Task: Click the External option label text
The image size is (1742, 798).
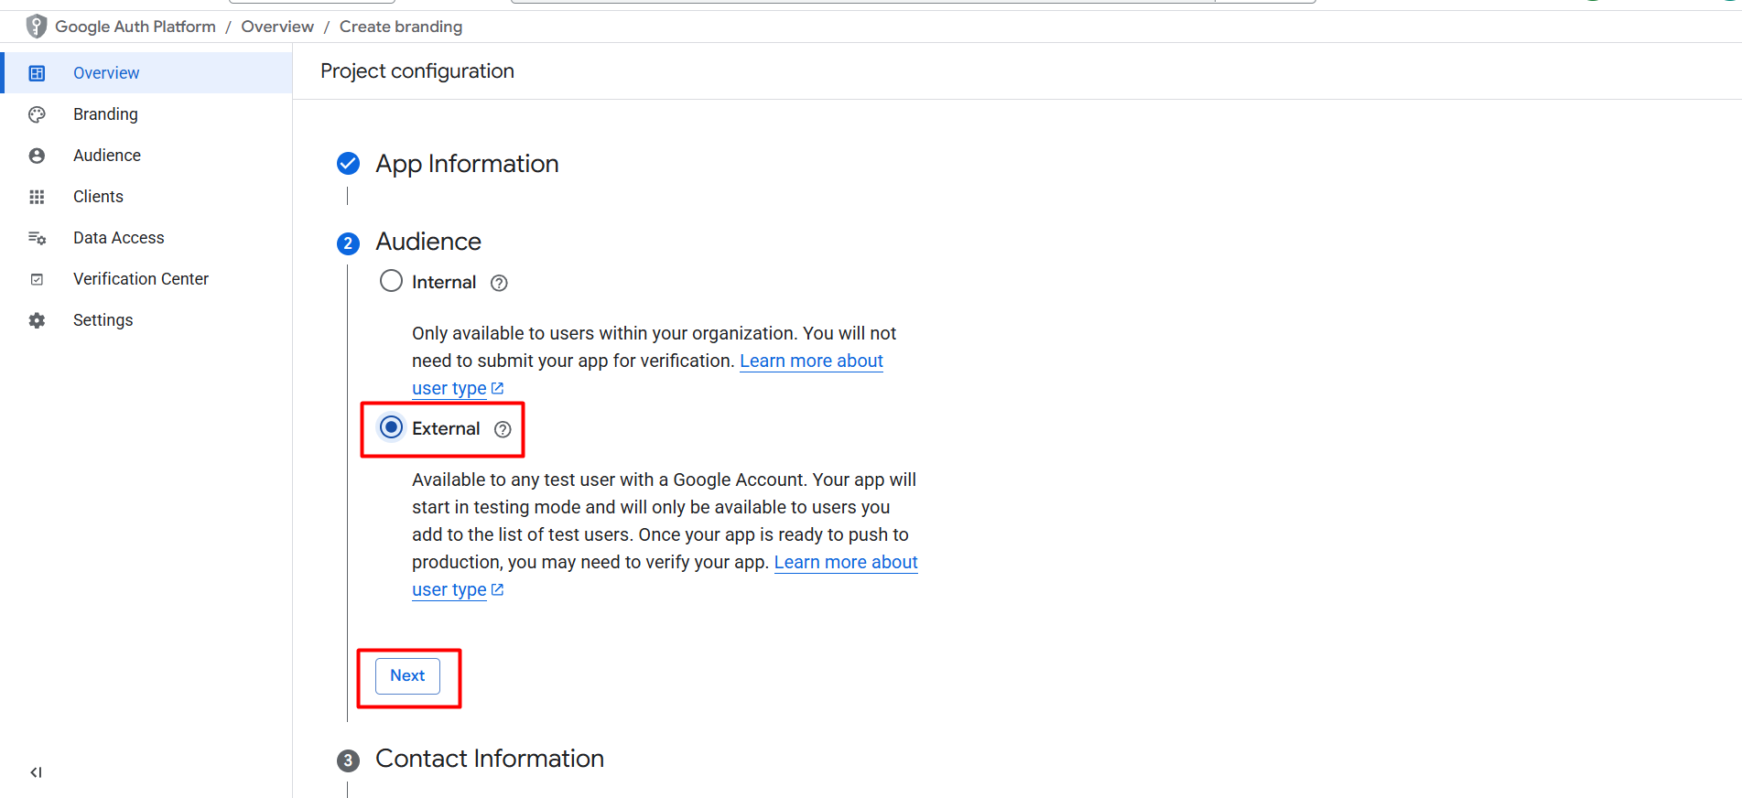Action: click(x=446, y=429)
